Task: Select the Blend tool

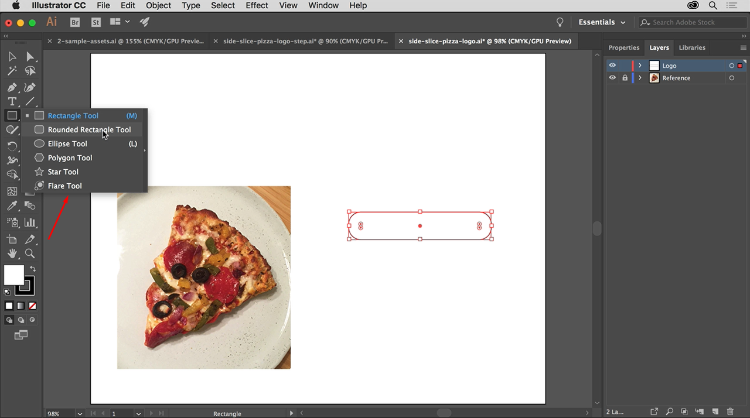Action: click(30, 205)
